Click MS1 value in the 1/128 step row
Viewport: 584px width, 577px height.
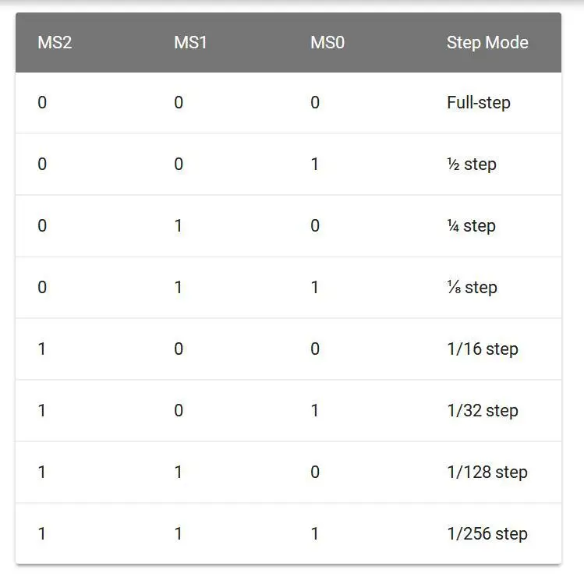pos(178,472)
